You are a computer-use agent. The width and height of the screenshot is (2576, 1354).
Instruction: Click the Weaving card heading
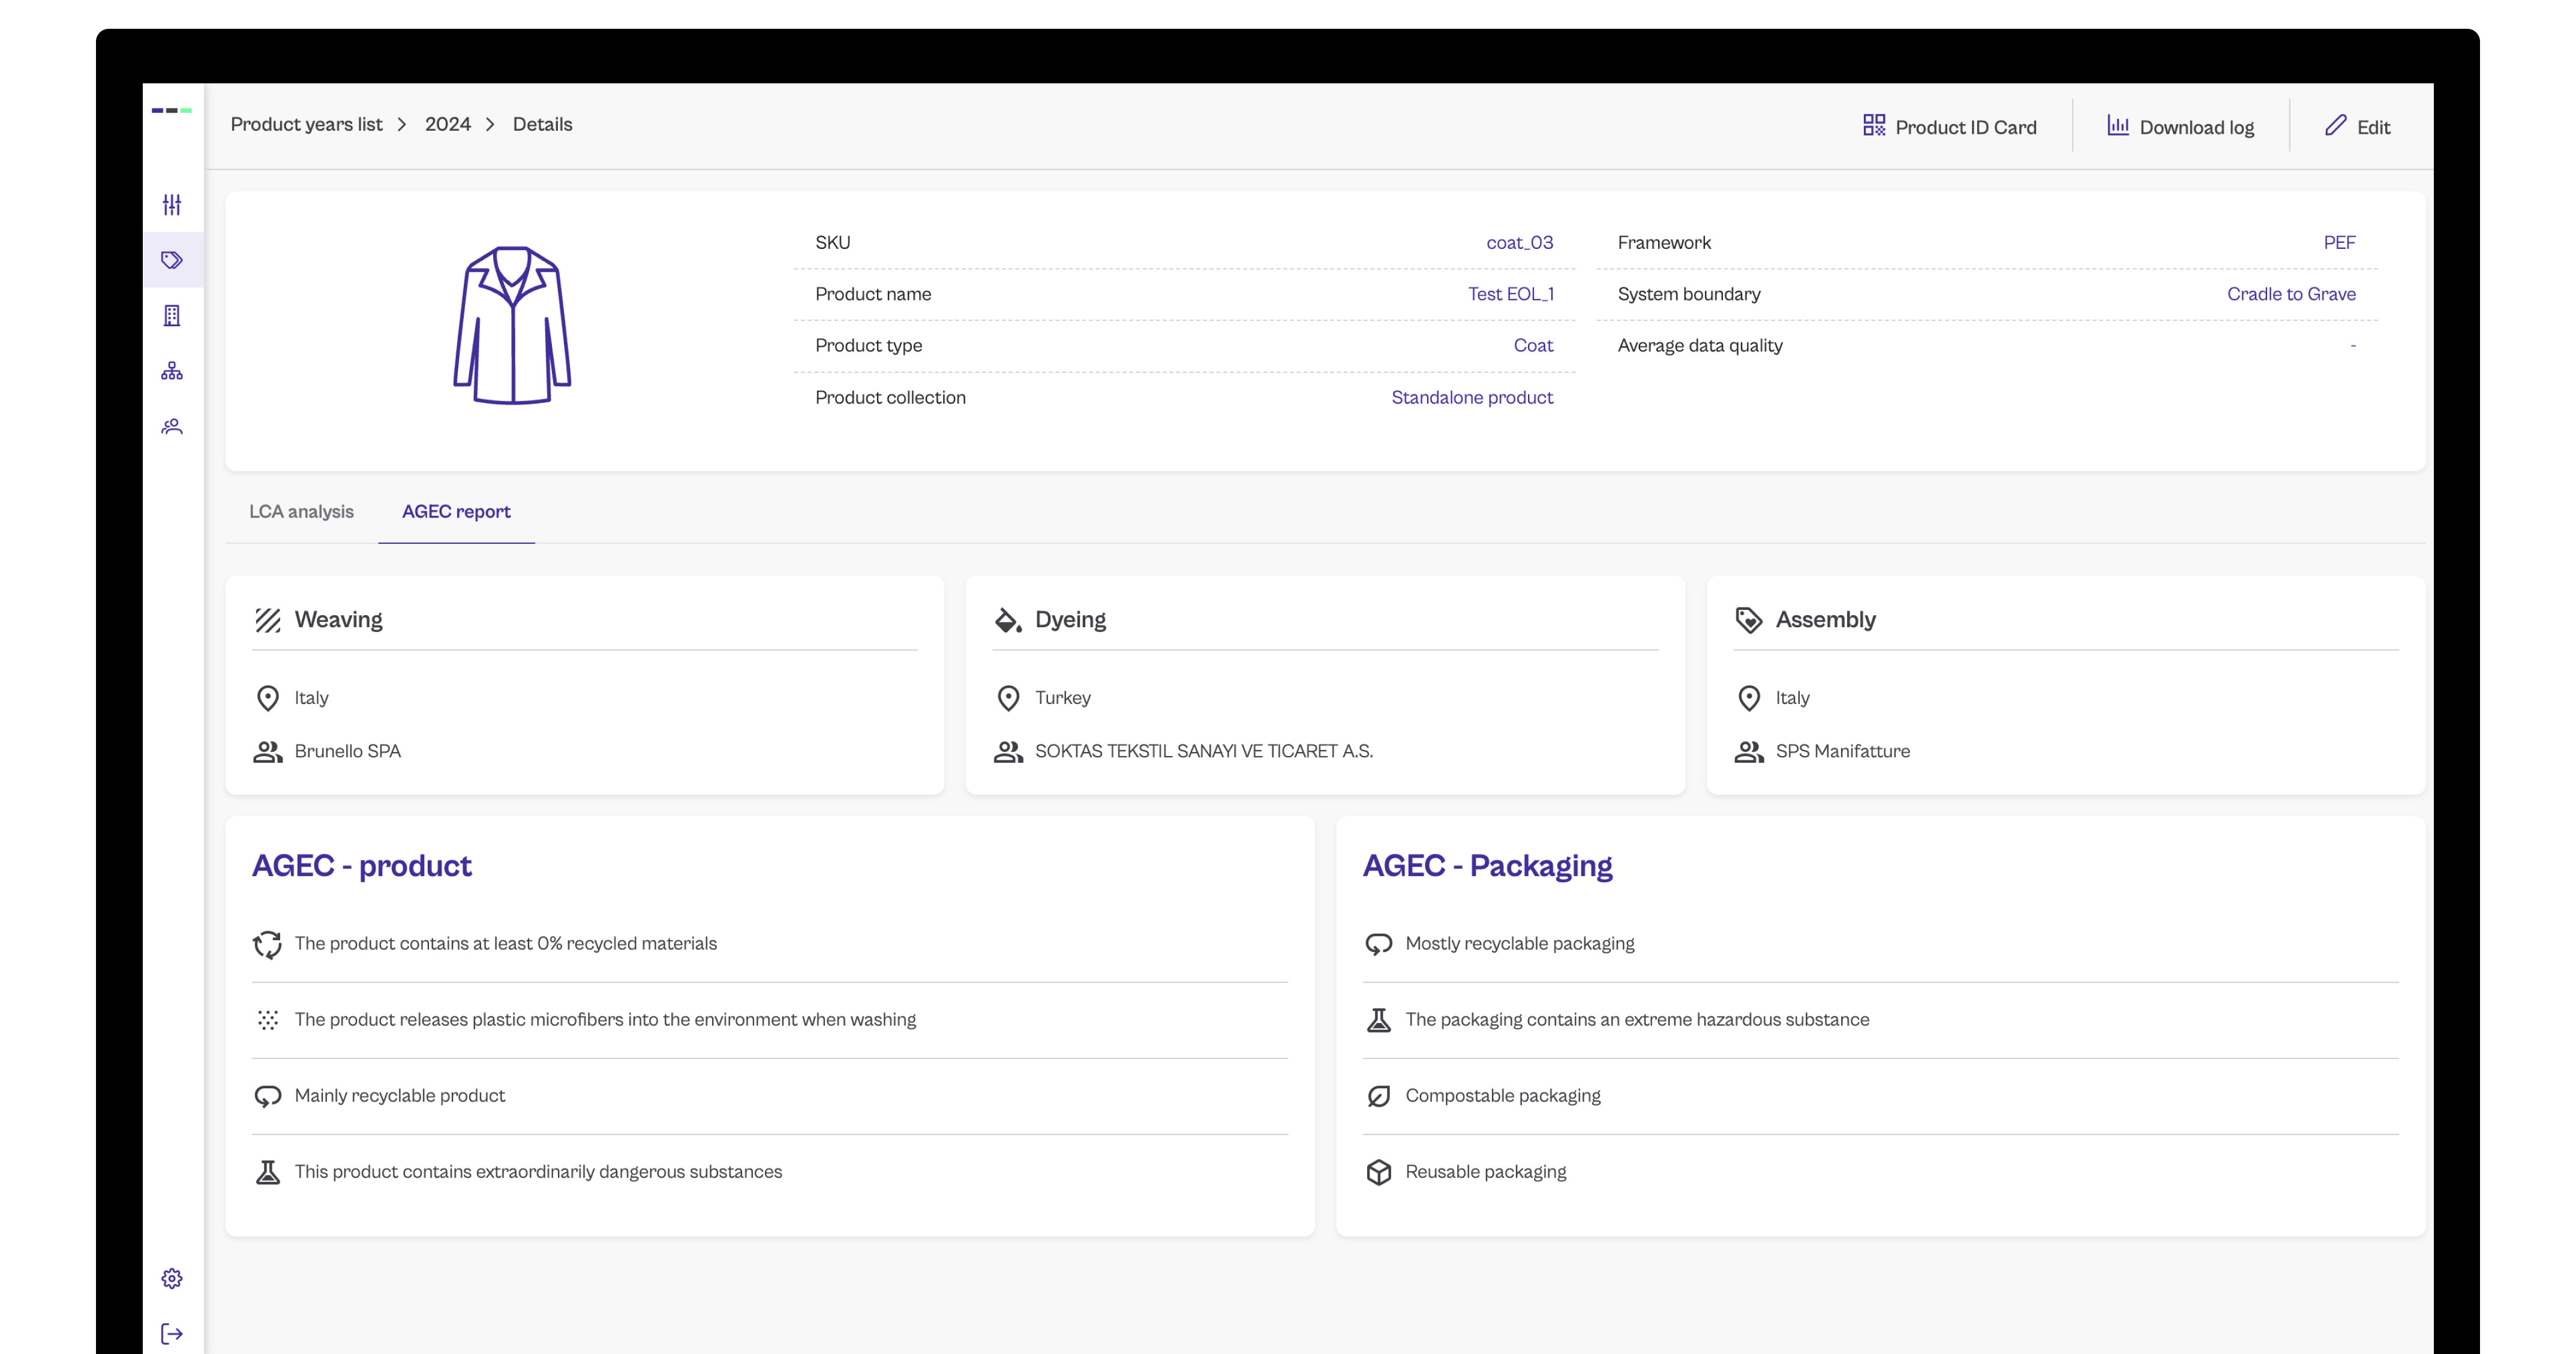coord(338,619)
